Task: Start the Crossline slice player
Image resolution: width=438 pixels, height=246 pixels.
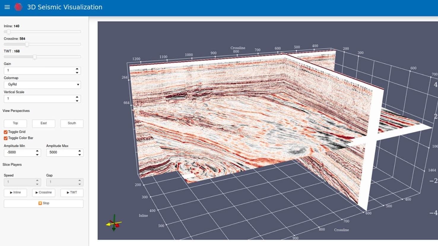Action: point(43,192)
